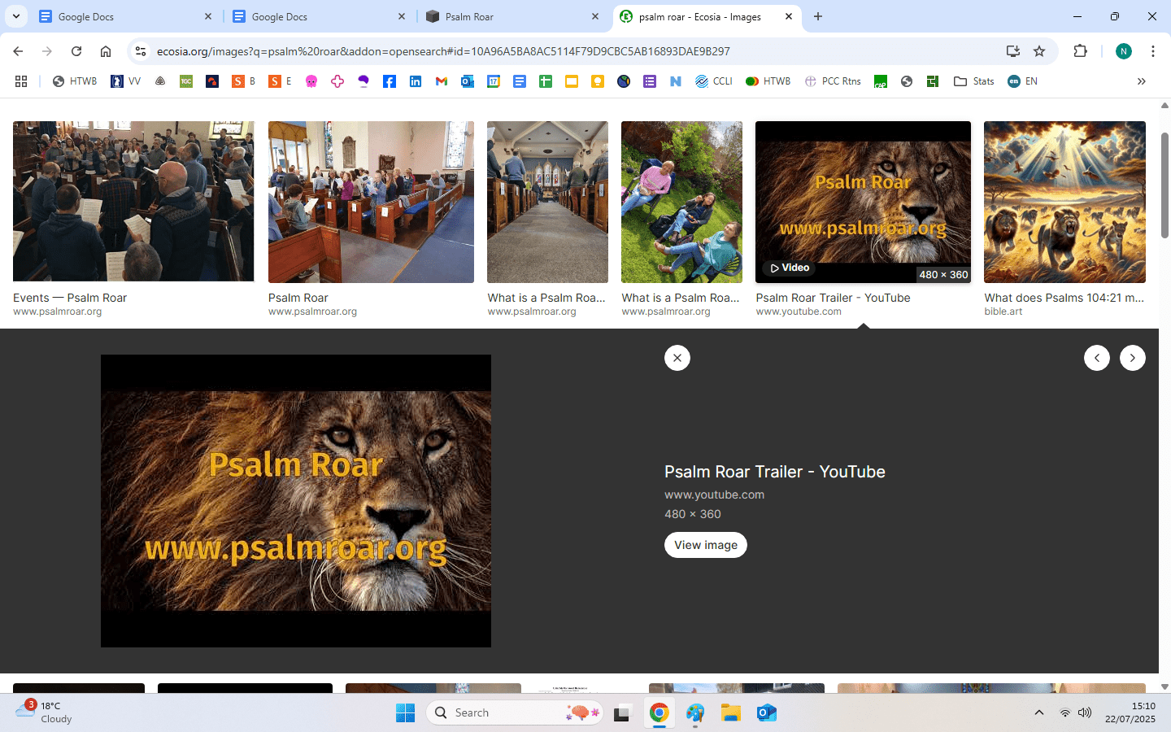Bookmark this page with the star icon
This screenshot has width=1171, height=732.
[1039, 51]
